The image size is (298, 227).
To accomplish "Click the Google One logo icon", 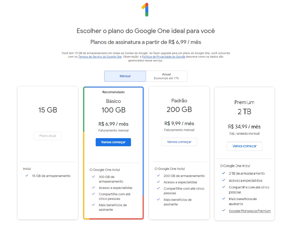I will [145, 9].
